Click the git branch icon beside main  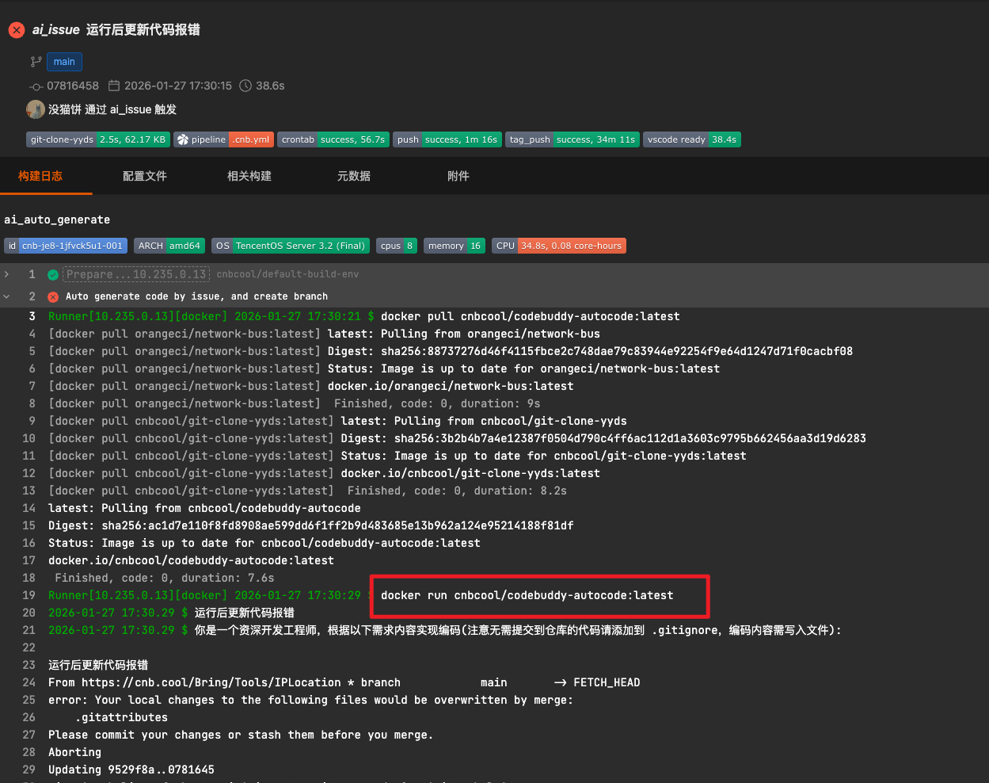(36, 62)
